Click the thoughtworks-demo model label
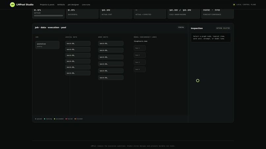The image size is (266, 149). (x=141, y=41)
